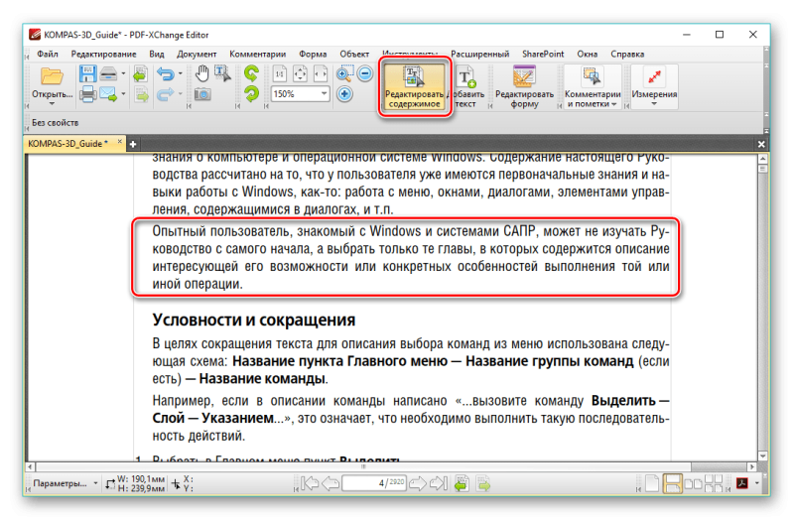Open the Окна menu
This screenshot has width=794, height=520.
pyautogui.click(x=587, y=54)
